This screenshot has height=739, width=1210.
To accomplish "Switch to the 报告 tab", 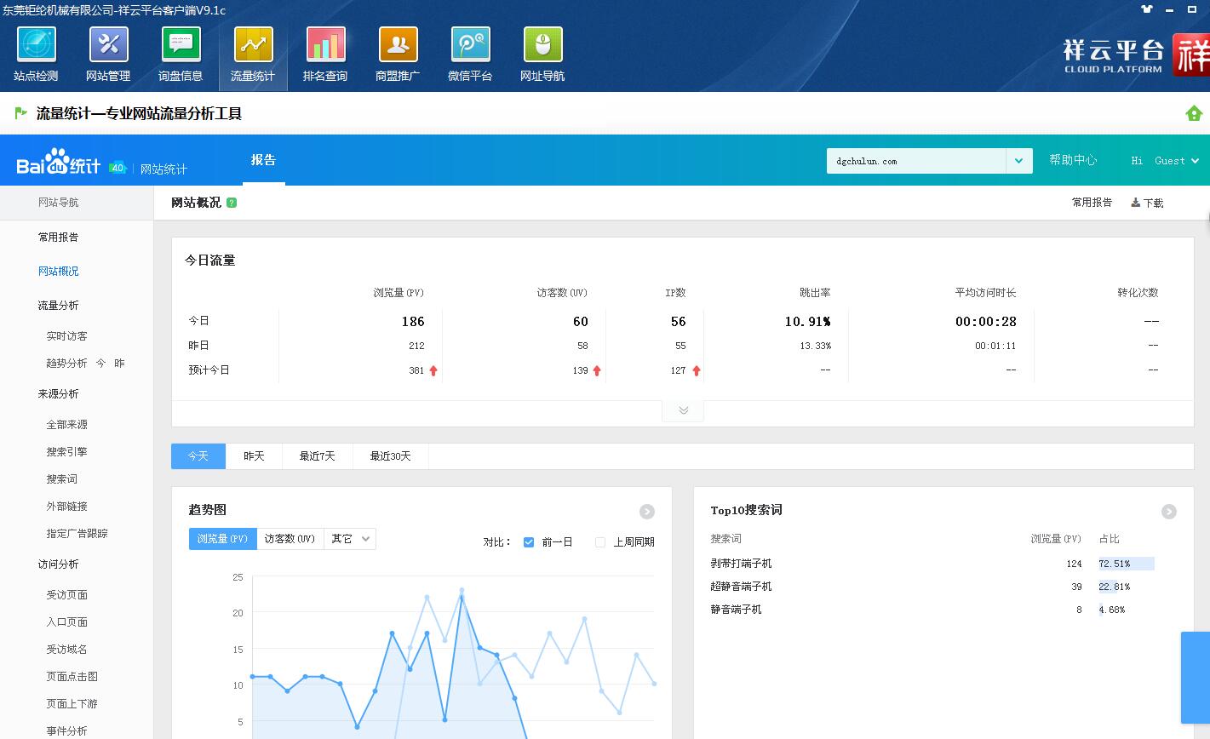I will point(263,160).
